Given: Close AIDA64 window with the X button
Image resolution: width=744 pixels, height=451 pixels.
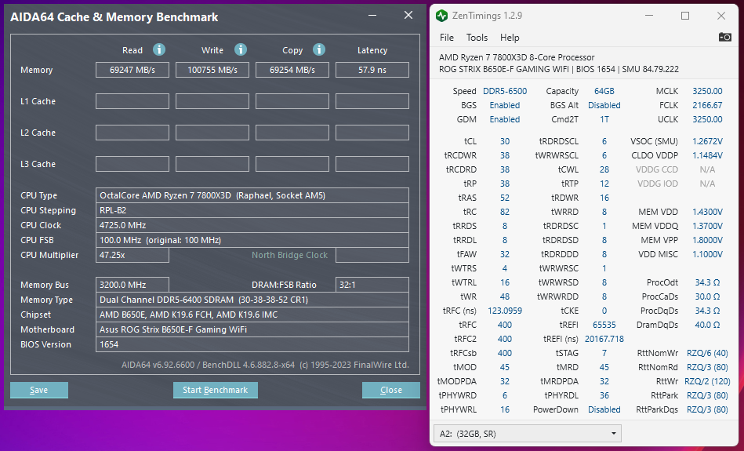Looking at the screenshot, I should [x=408, y=15].
